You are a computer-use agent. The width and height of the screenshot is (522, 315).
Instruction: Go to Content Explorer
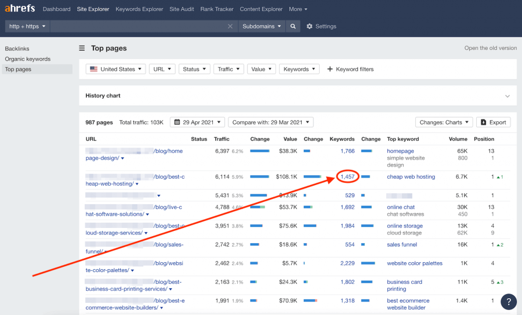[x=261, y=9]
